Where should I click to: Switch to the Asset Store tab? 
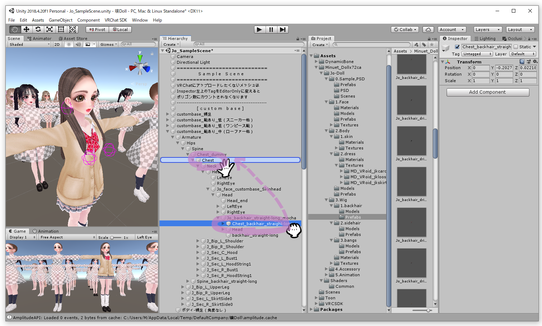(73, 39)
